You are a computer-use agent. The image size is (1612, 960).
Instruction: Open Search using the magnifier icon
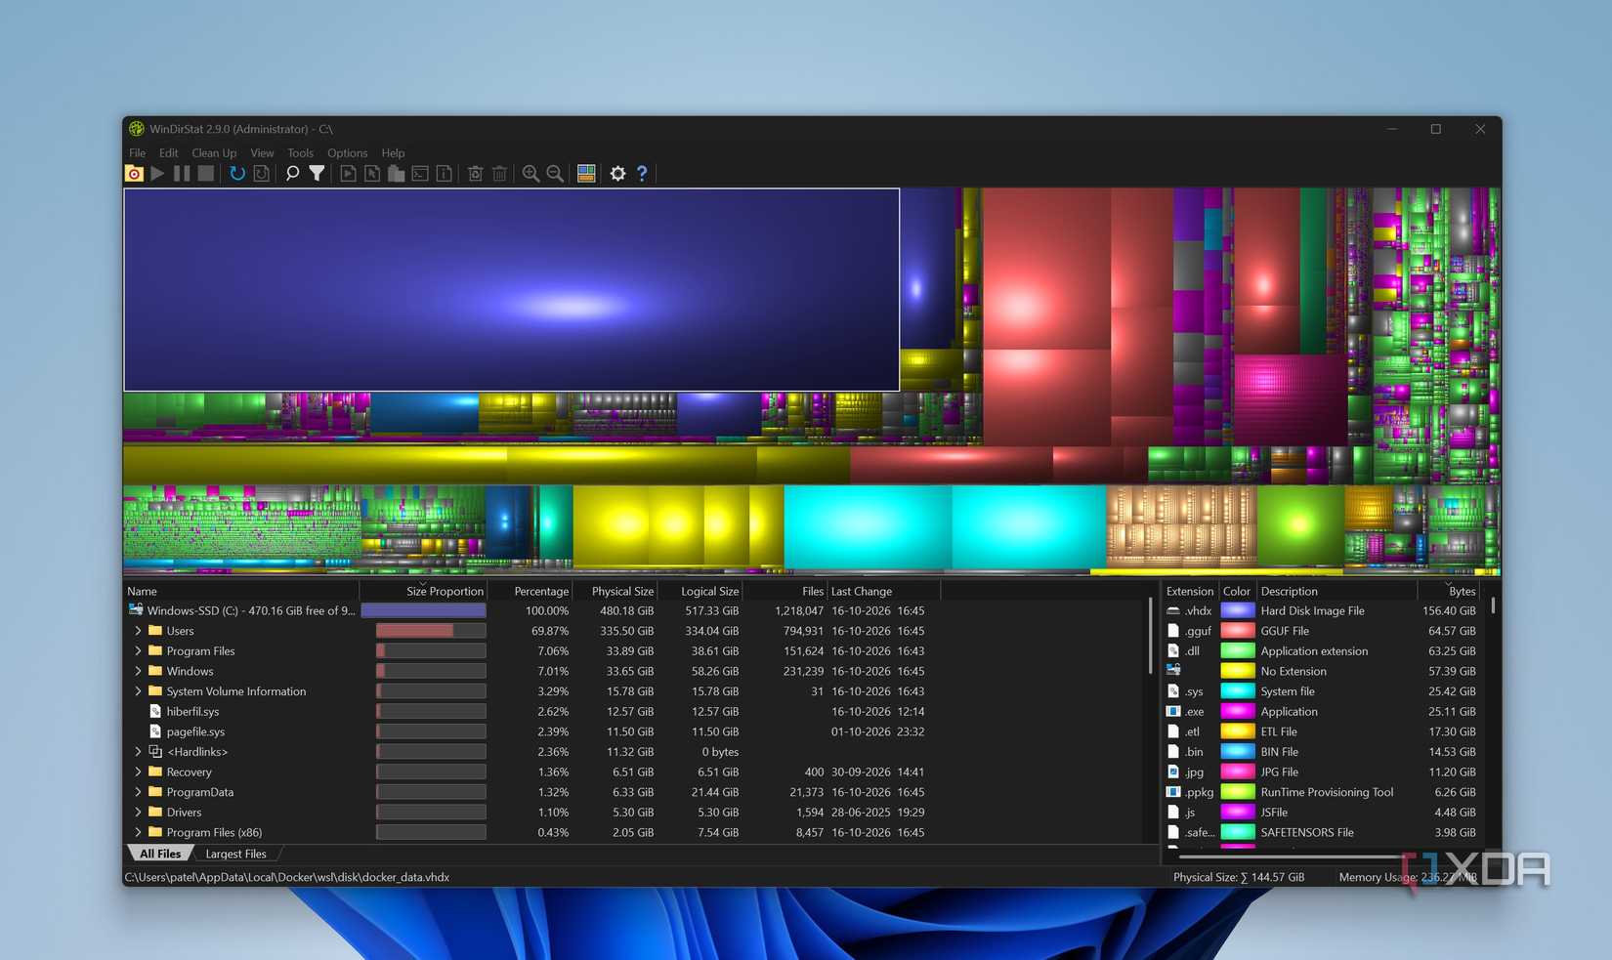pos(292,174)
